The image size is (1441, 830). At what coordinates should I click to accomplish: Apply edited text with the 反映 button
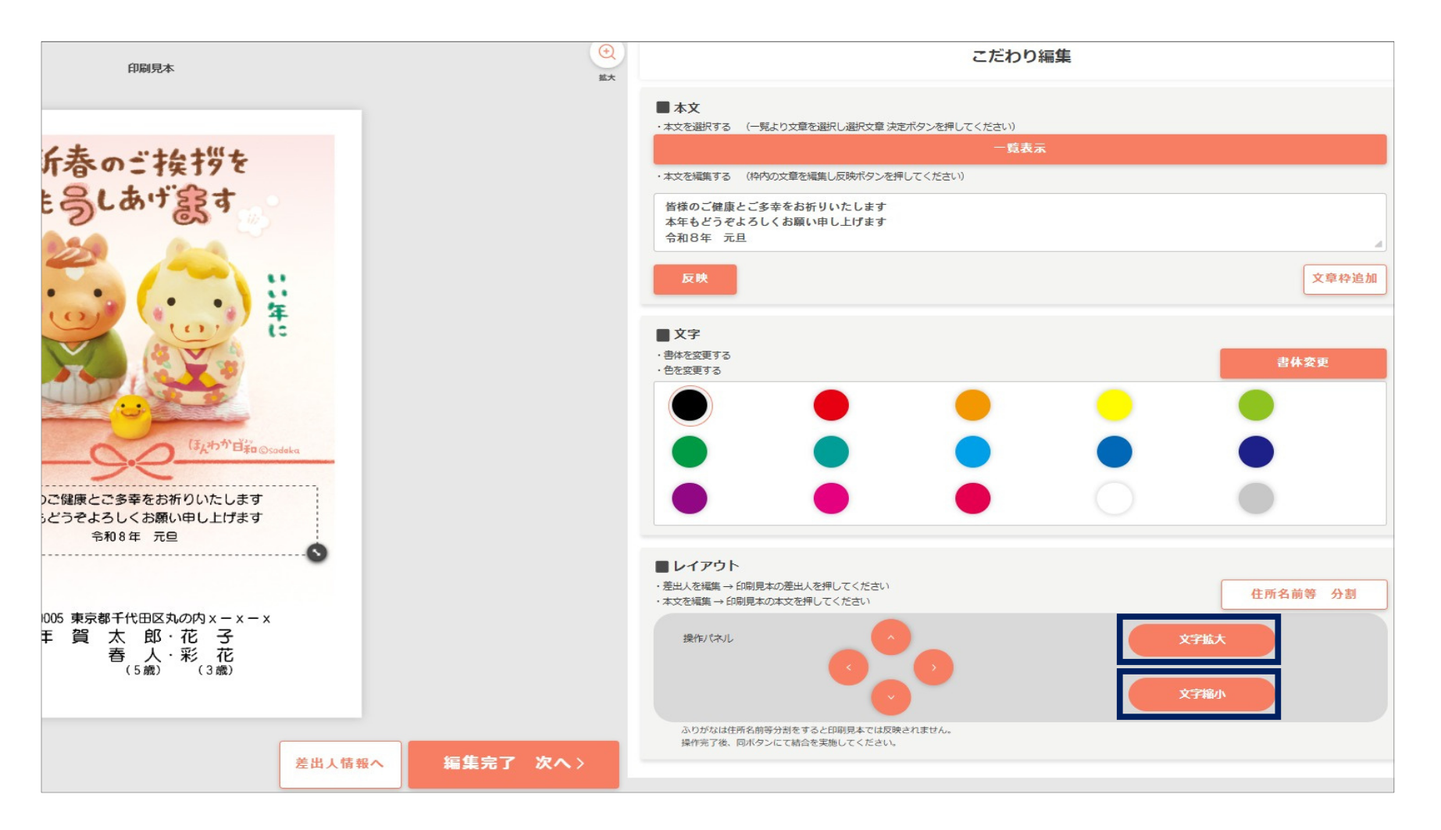[x=694, y=279]
